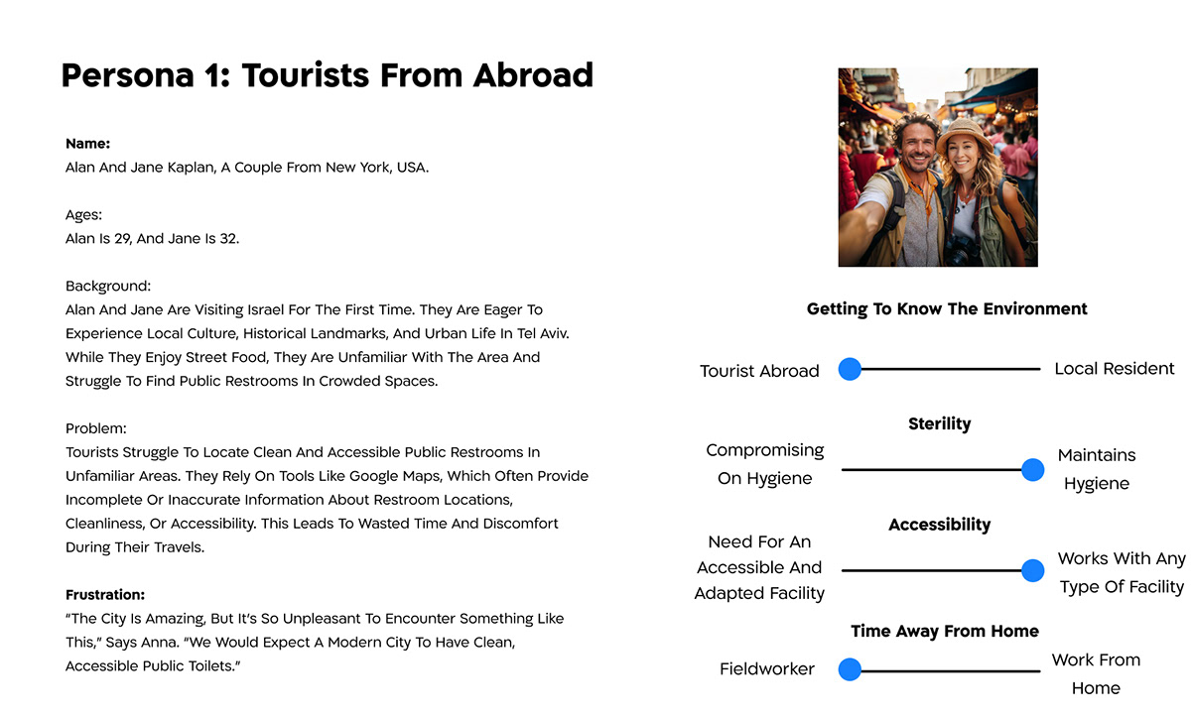
Task: Click the Sterility slider blue handle
Action: coord(1032,470)
